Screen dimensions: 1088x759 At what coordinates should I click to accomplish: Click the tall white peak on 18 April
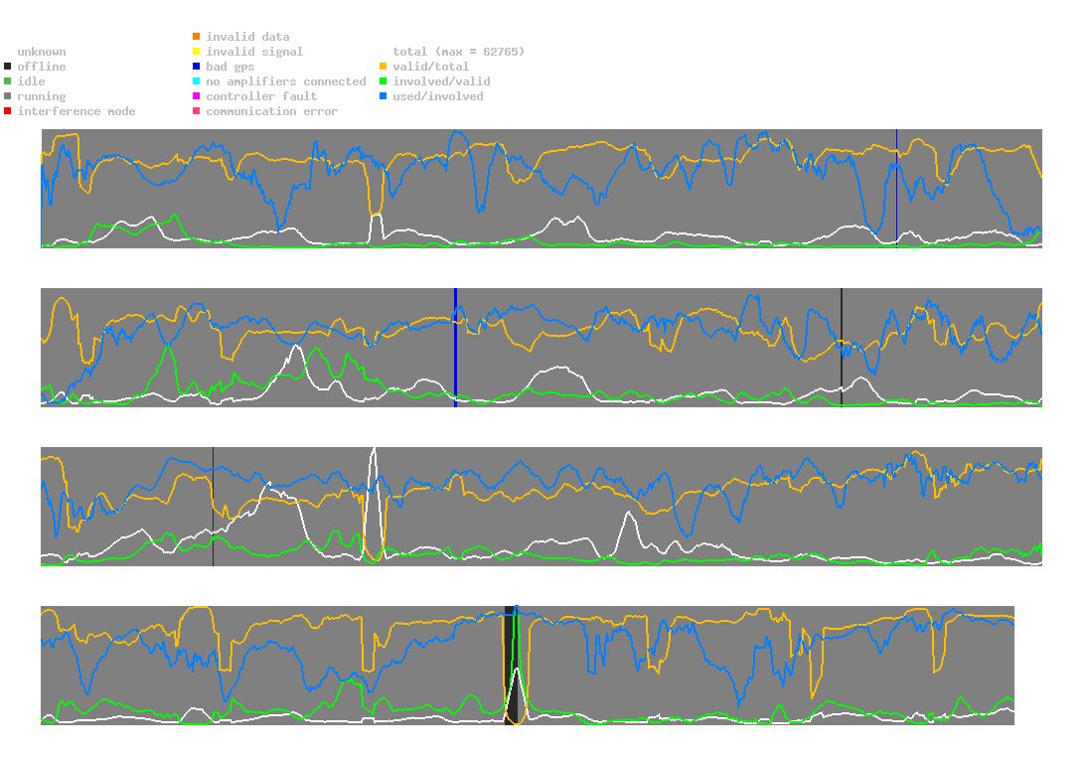374,453
